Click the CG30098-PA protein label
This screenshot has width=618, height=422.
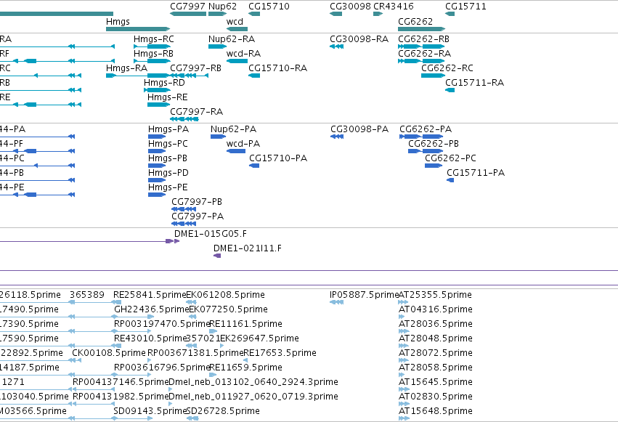click(x=359, y=129)
